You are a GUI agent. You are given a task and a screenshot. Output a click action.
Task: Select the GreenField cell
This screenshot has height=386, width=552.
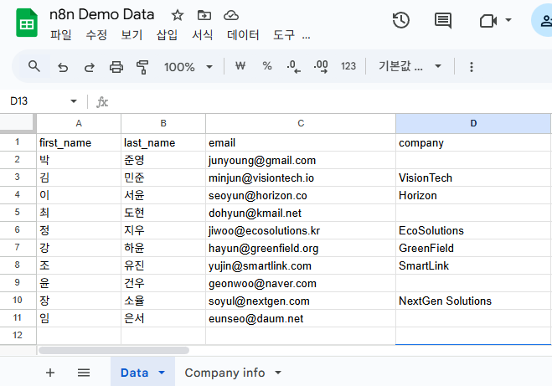coord(473,248)
